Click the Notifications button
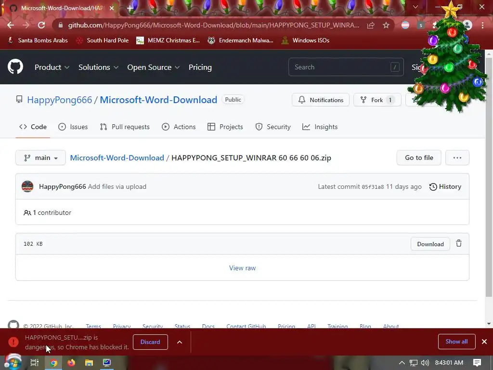Image resolution: width=493 pixels, height=370 pixels. (x=320, y=100)
